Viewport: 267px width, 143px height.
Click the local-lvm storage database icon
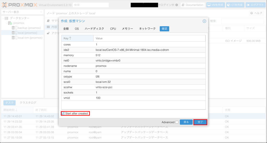[x=13, y=38]
